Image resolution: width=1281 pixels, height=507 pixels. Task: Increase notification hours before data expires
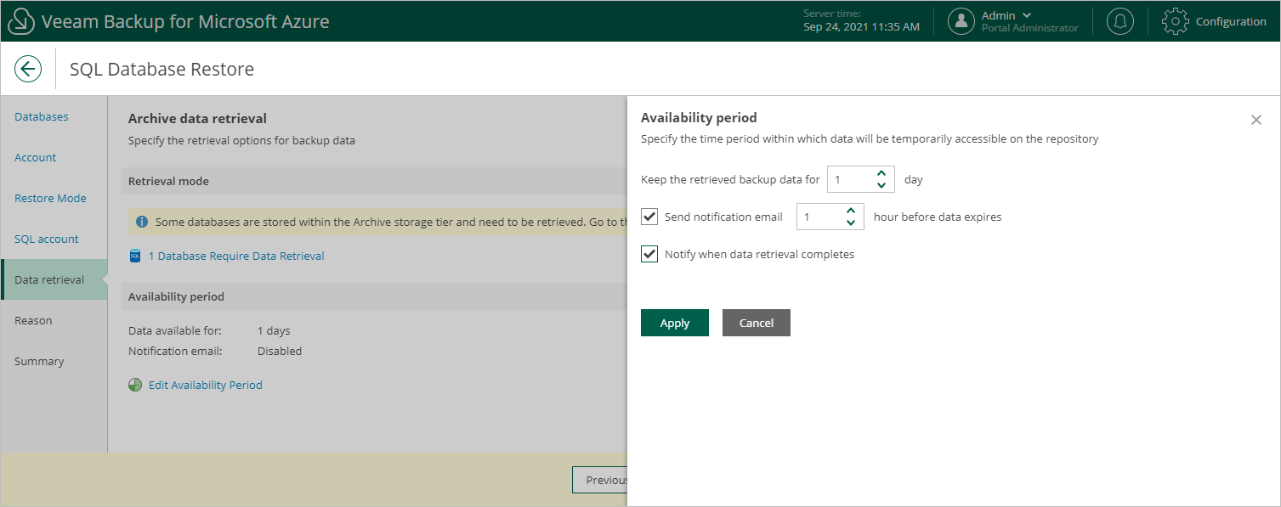click(x=851, y=211)
